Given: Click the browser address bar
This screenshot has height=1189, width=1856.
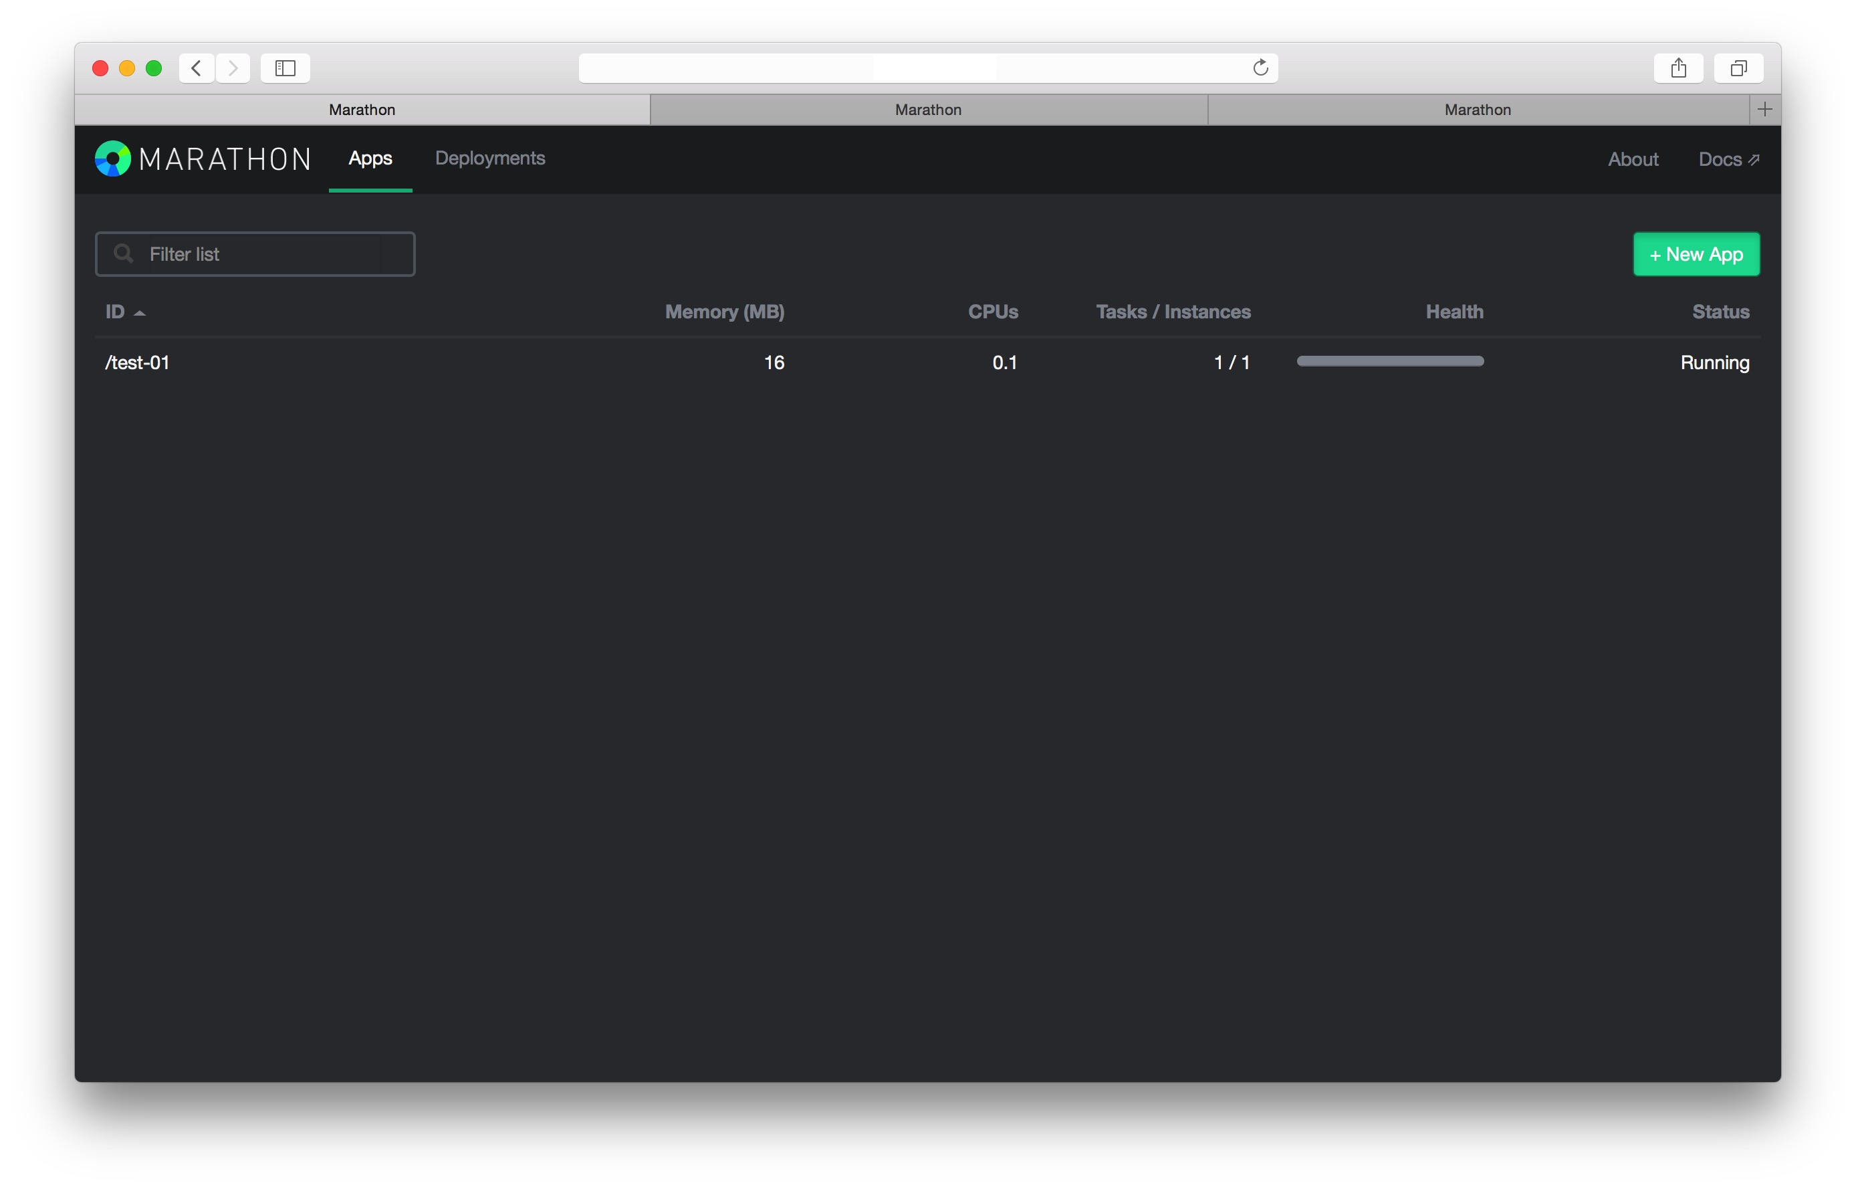Looking at the screenshot, I should coord(929,68).
